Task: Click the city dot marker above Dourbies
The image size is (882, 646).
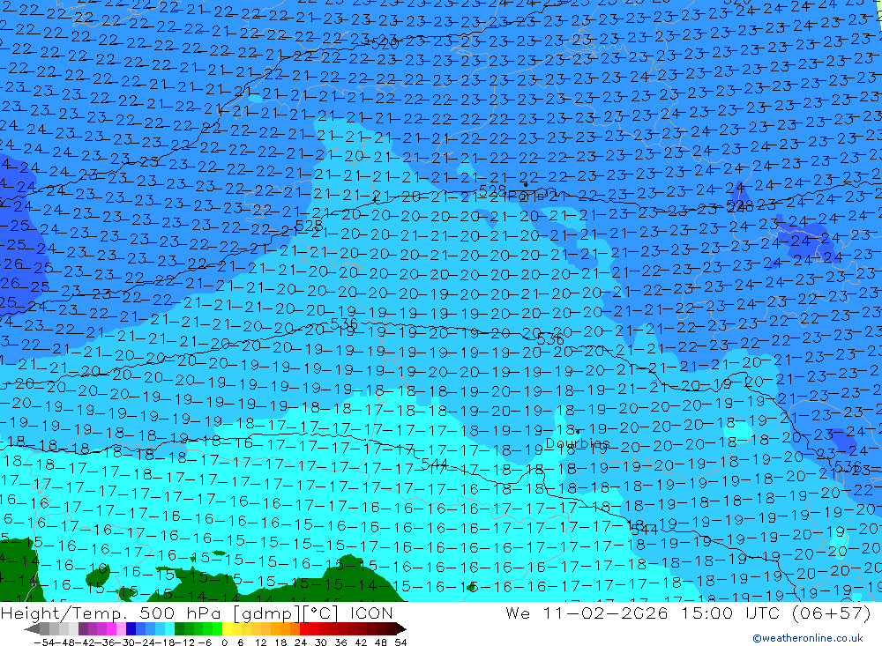Action: 578,432
